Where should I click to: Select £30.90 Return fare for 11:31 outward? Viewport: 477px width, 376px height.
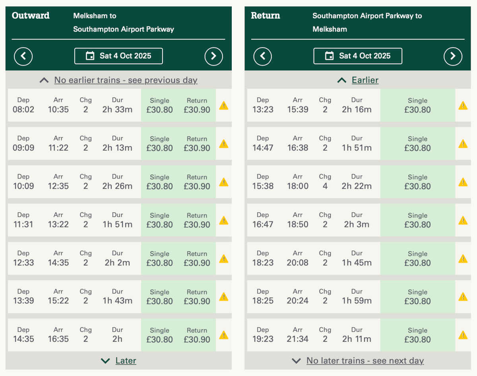click(x=197, y=220)
